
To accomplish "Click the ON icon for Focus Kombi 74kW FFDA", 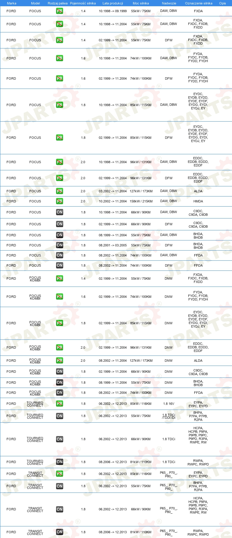I will coord(60,393).
